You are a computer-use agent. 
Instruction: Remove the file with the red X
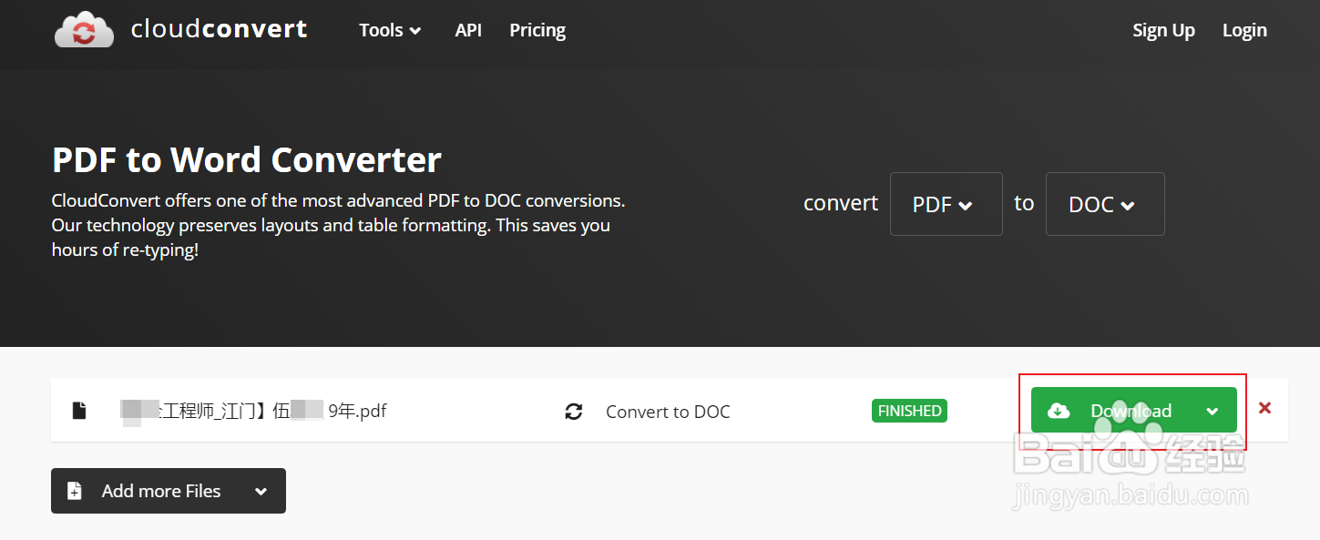[x=1264, y=408]
